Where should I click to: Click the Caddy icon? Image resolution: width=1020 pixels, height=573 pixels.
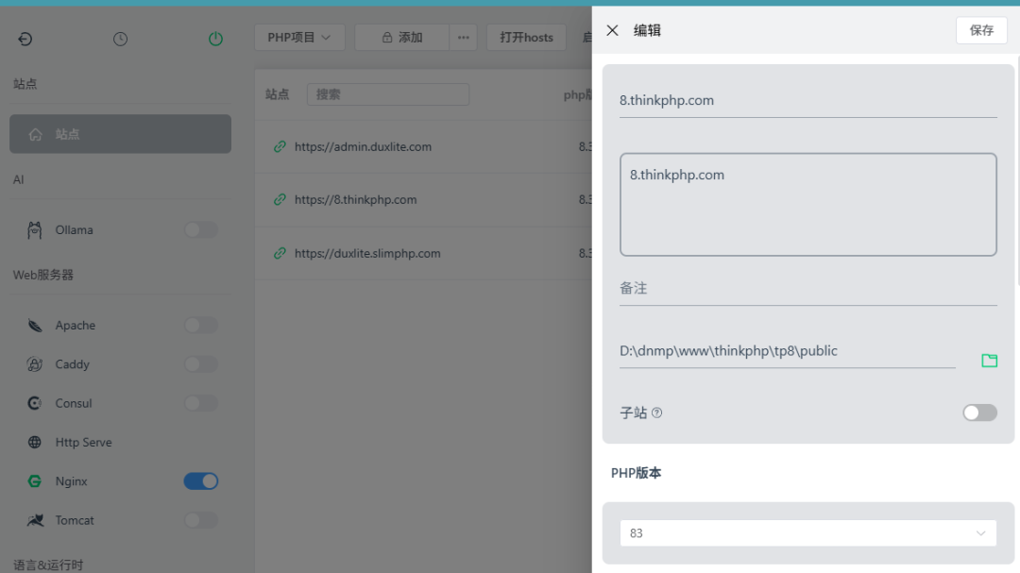pyautogui.click(x=35, y=364)
